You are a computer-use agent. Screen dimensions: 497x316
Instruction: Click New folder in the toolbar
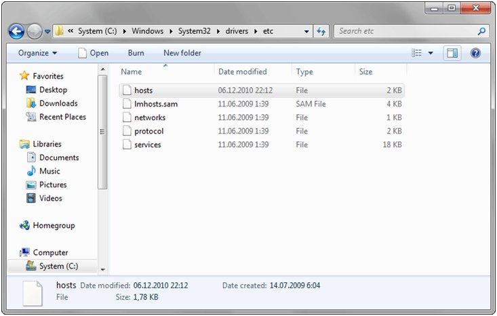click(182, 53)
